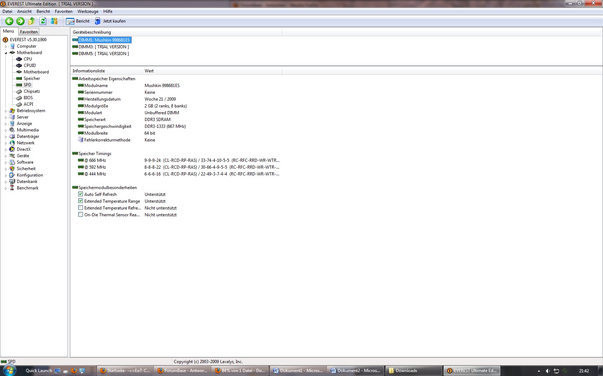Select the CPUID chip icon
The width and height of the screenshot is (603, 376).
[x=19, y=66]
